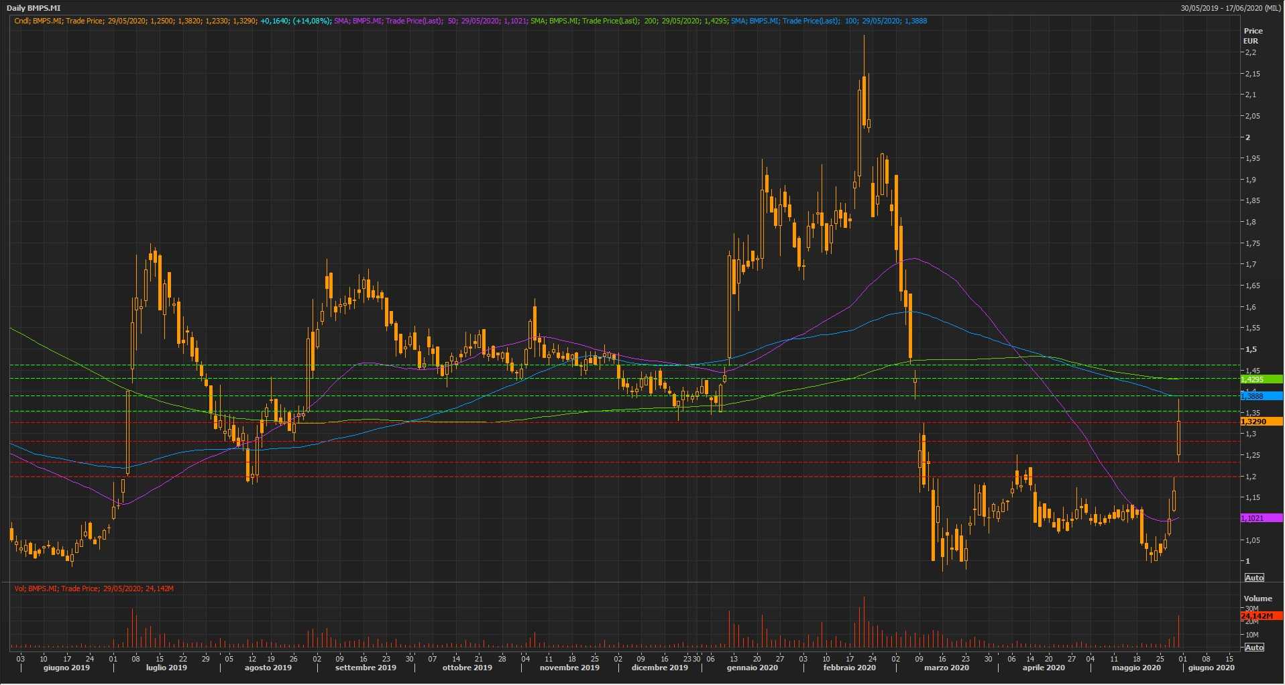
Task: Select the green 1,4295 SMA 200 price tag
Action: click(1260, 379)
